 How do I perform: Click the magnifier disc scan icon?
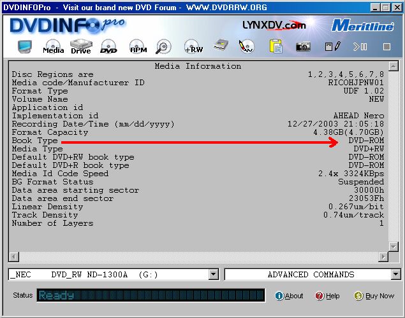tap(163, 46)
